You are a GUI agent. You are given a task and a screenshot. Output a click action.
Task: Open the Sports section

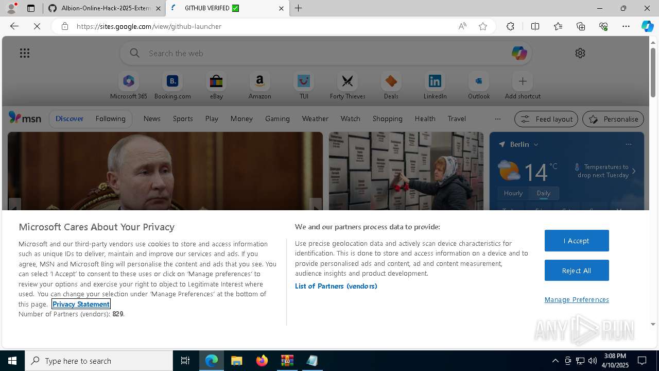coord(183,119)
